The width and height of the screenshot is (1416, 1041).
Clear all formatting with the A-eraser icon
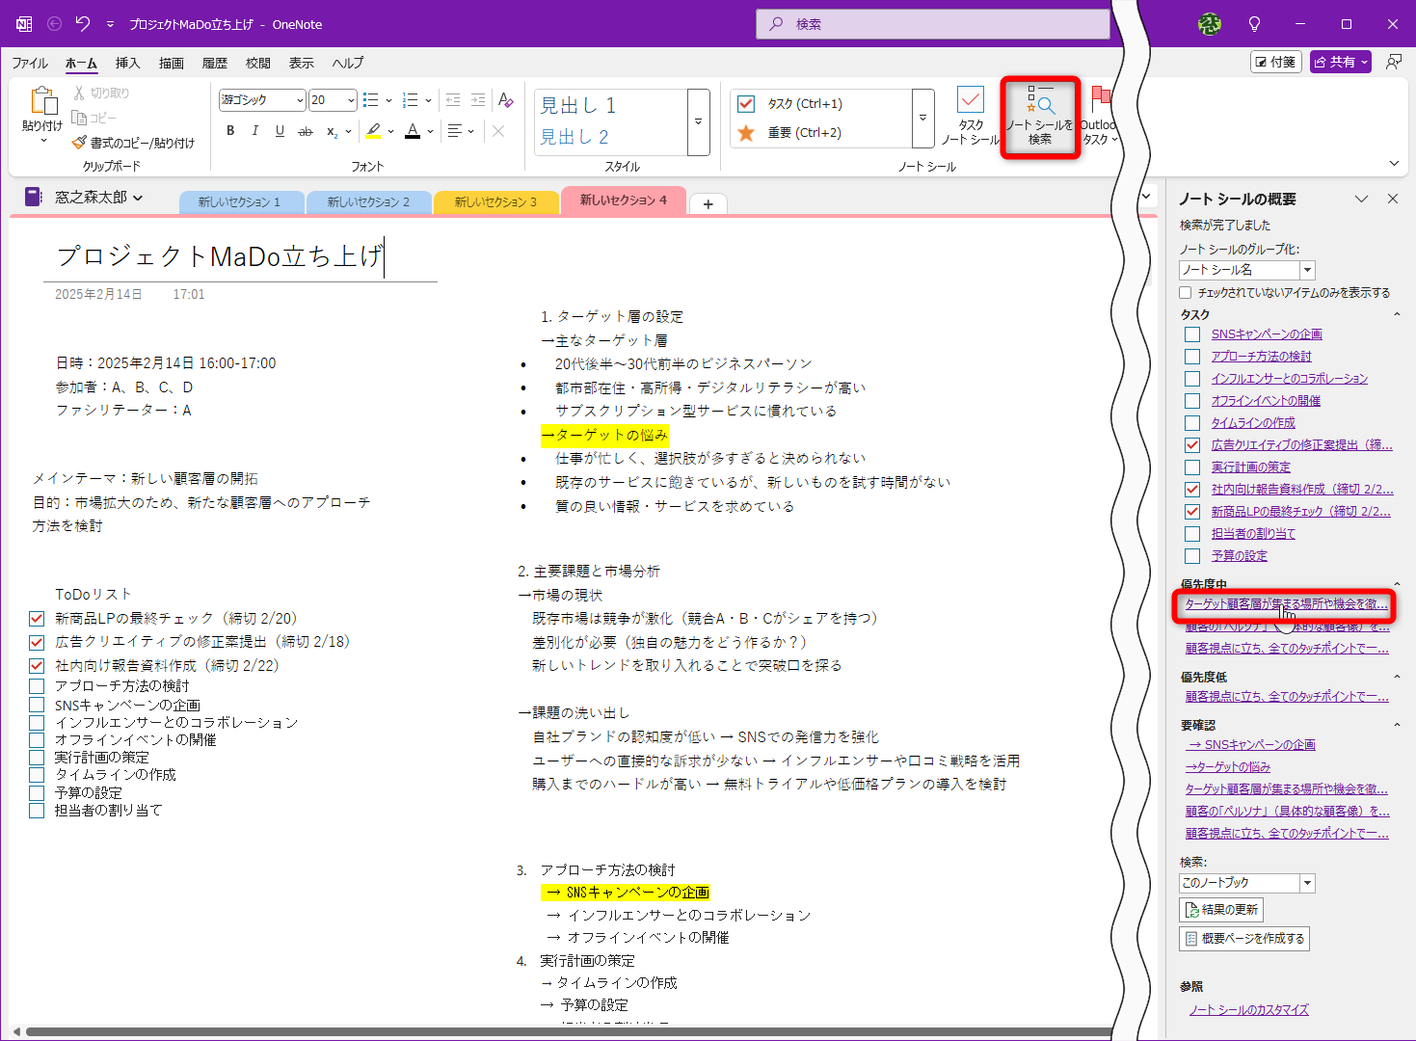pos(505,100)
